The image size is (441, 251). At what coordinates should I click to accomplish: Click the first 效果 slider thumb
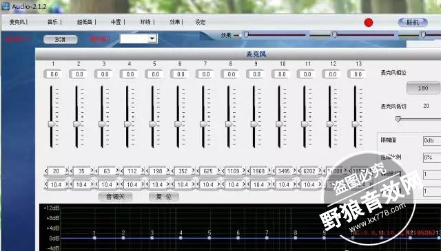(246, 35)
